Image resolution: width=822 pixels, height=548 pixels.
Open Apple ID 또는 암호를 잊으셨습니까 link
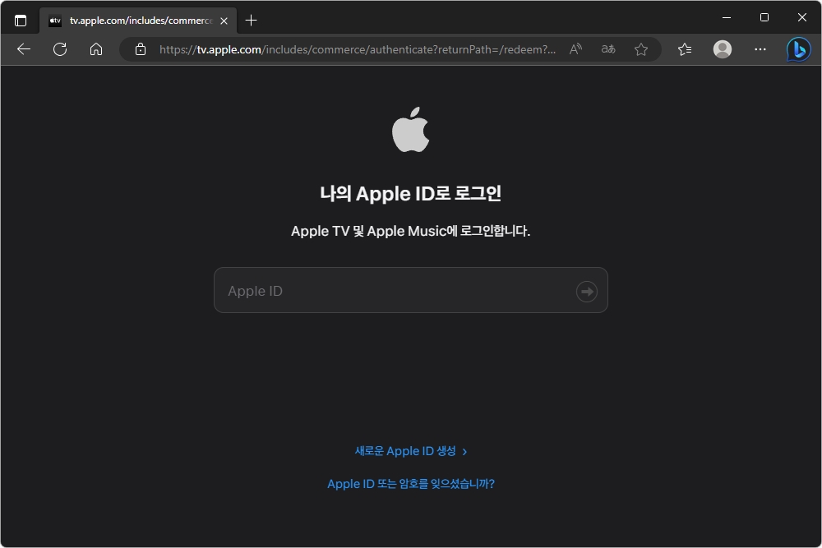410,484
